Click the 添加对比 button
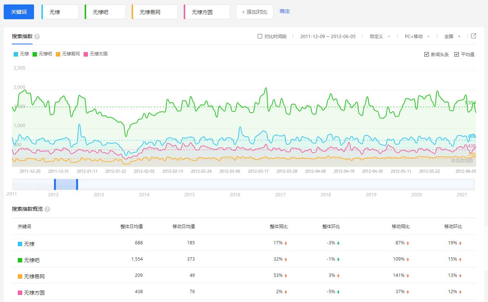The image size is (488, 302). click(254, 12)
